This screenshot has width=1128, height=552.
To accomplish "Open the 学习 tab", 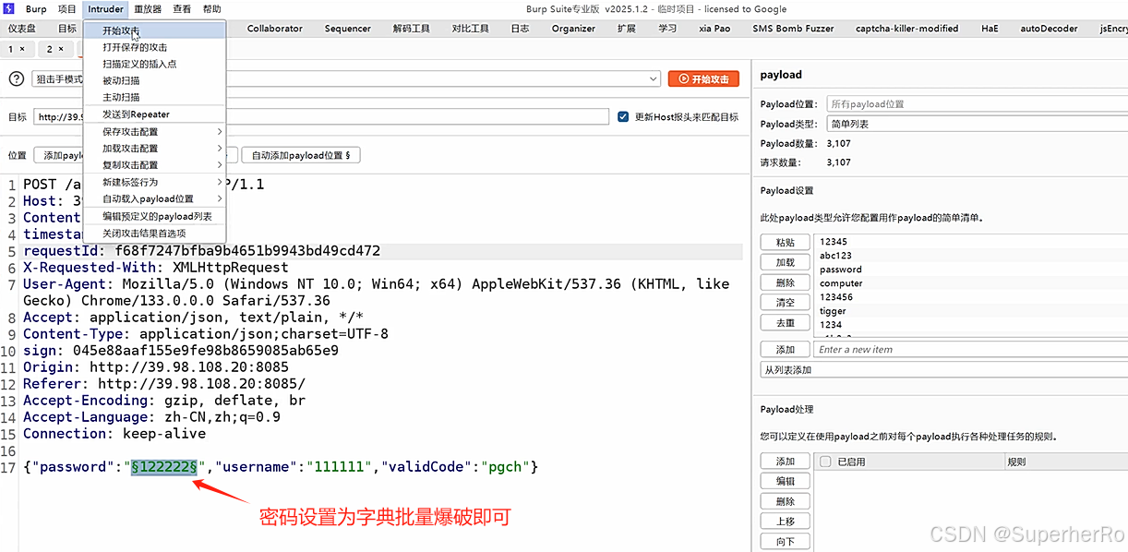I will pyautogui.click(x=667, y=29).
